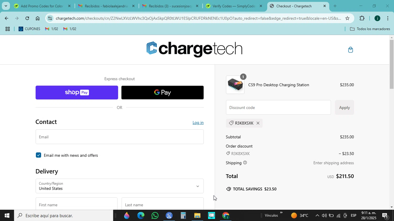This screenshot has width=394, height=221.
Task: Click the address bar URL
Action: (198, 18)
